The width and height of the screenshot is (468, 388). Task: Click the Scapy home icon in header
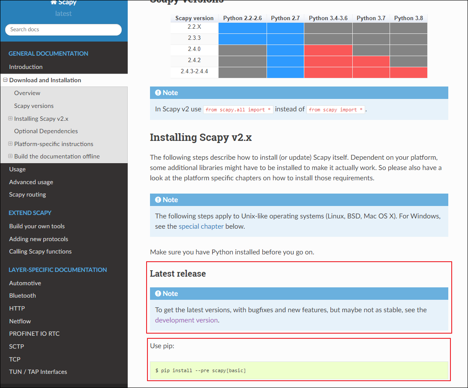54,3
